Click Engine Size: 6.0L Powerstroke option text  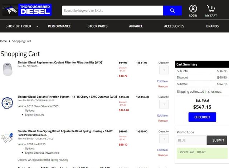click(42, 153)
